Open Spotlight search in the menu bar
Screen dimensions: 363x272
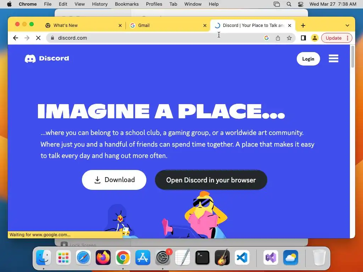[x=289, y=4]
